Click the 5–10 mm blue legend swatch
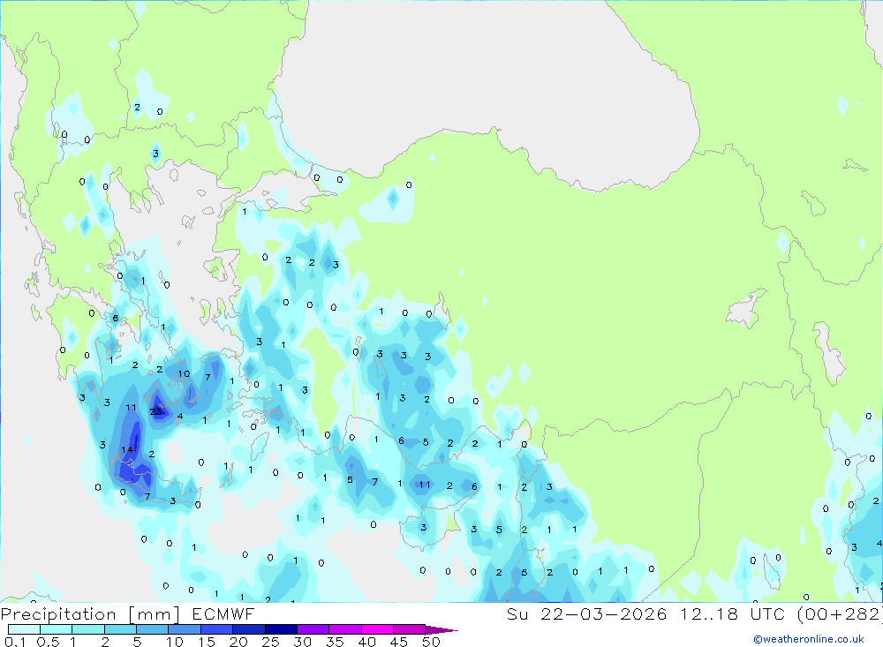The image size is (883, 647). click(153, 629)
